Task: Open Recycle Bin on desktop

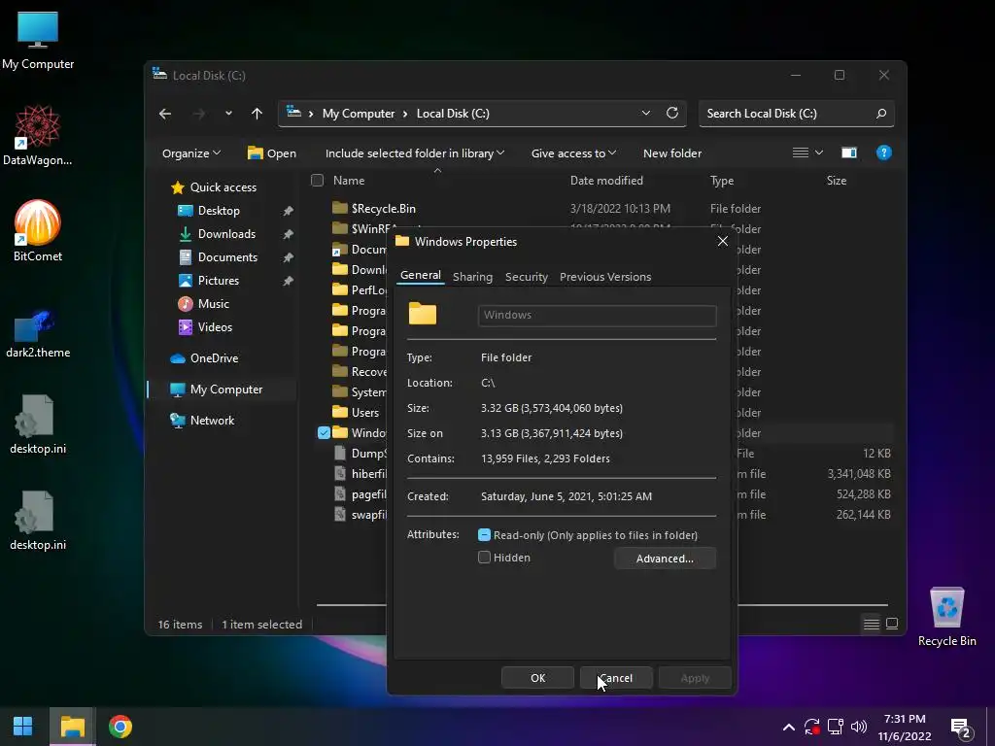Action: coord(946,617)
